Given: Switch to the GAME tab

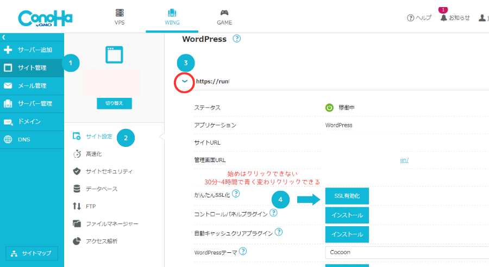Looking at the screenshot, I should coord(224,17).
